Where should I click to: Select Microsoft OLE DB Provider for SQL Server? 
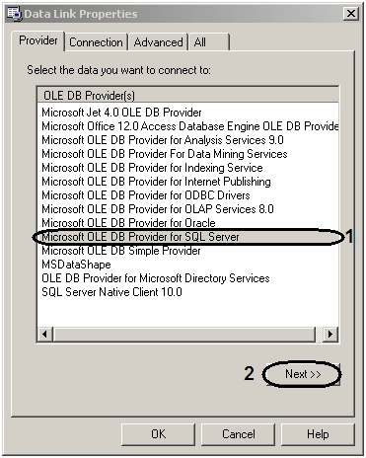tap(140, 237)
